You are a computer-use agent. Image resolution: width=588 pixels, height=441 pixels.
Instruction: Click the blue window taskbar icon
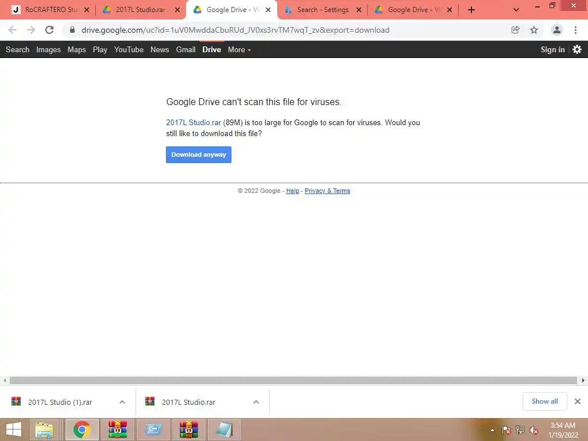(153, 430)
